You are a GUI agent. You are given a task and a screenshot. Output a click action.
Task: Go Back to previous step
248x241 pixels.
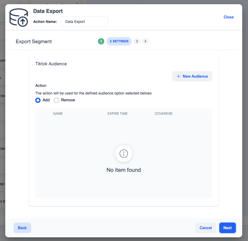click(22, 228)
